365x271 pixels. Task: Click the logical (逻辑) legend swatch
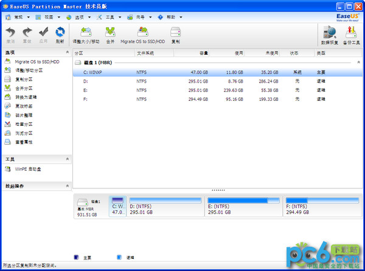click(x=119, y=257)
